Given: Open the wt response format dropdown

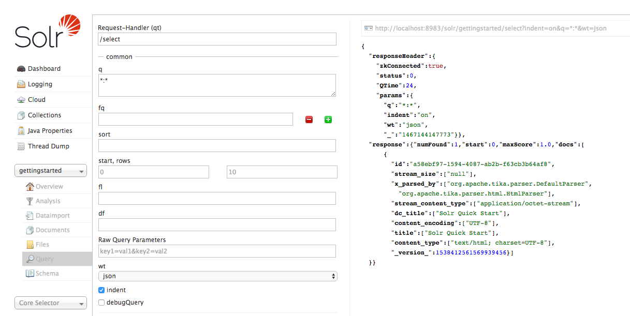Looking at the screenshot, I should coord(217,276).
